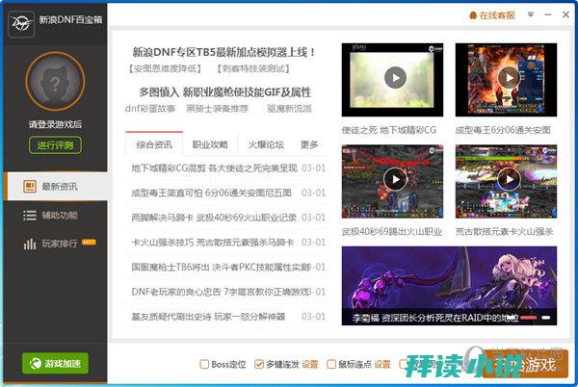
Task: Open news 卡火山强杀技巧 荒古散搭元素强杀马蹄卡
Action: pos(213,243)
